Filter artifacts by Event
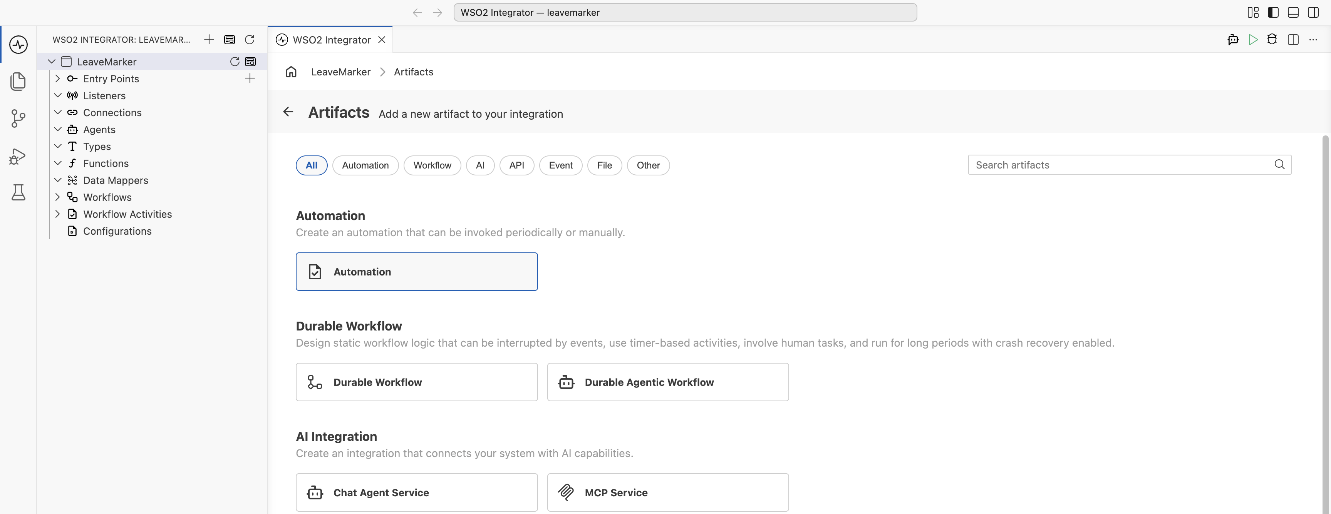Screen dimensions: 1331x514 (561, 165)
